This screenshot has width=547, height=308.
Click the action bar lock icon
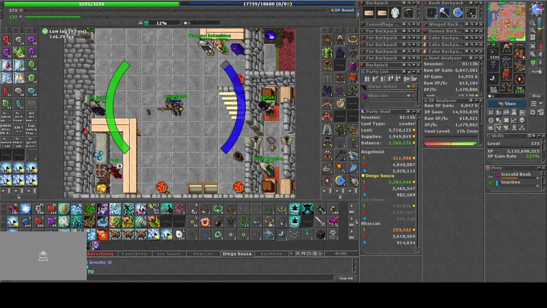357,221
